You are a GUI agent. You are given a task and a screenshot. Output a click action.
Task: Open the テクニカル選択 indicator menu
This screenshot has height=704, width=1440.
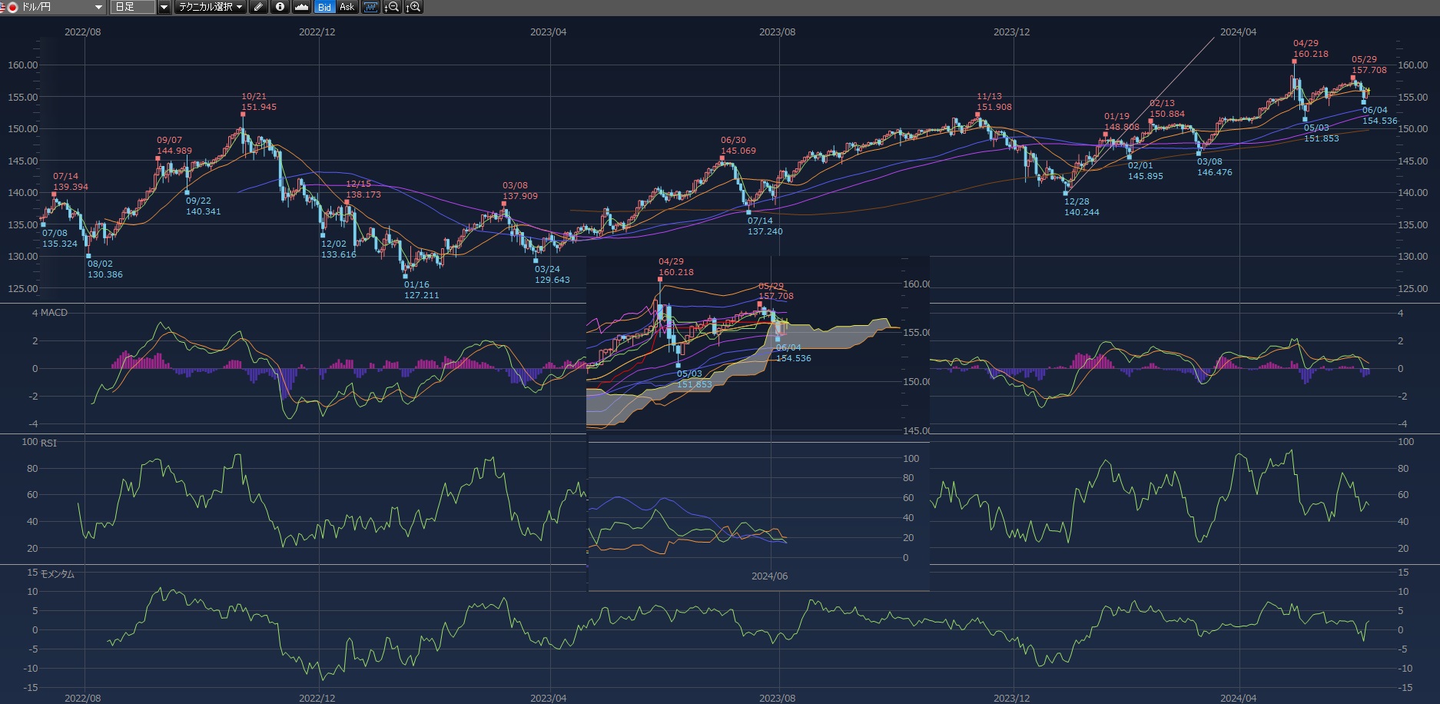[x=210, y=7]
